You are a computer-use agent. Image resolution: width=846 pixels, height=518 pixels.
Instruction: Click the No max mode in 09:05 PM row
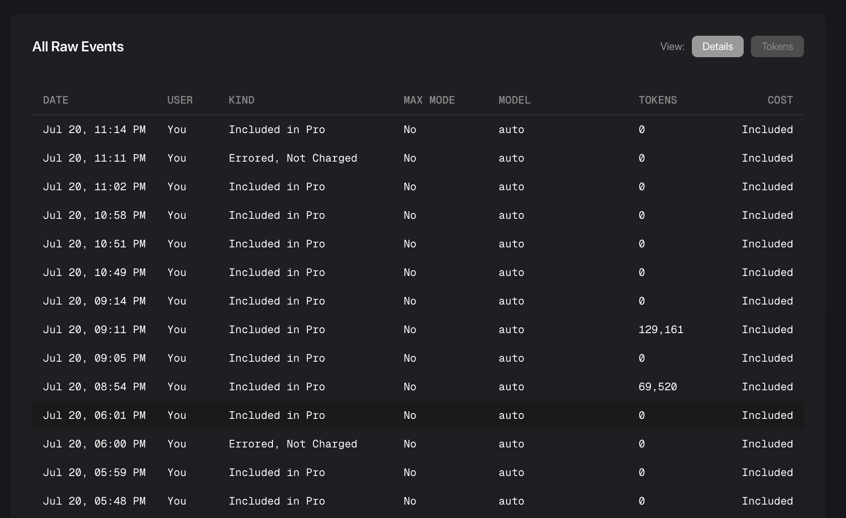point(410,358)
